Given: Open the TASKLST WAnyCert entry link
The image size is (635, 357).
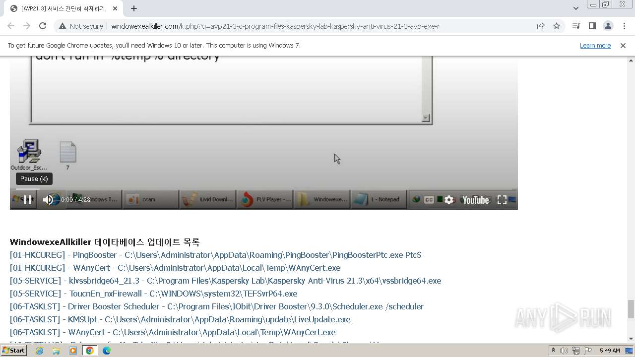Looking at the screenshot, I should click(x=173, y=332).
